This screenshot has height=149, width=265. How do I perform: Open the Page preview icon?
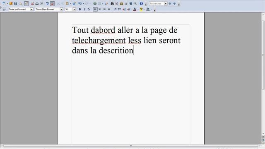(41, 4)
